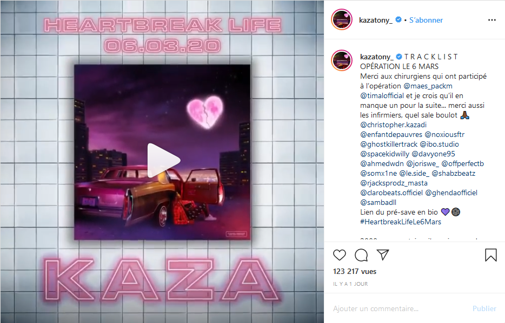Viewport: 505px width, 323px height.
Task: Like the post with heart icon
Action: pos(340,255)
